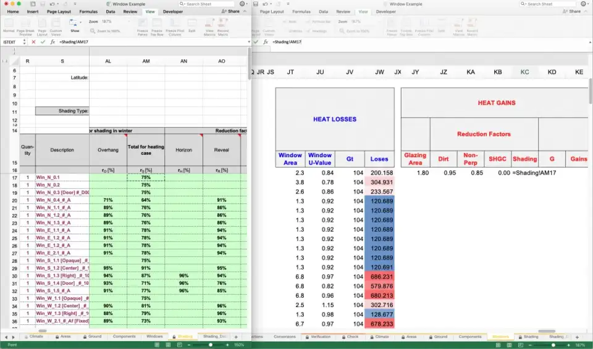Open the Verification sheet tab
This screenshot has width=593, height=349.
321,337
